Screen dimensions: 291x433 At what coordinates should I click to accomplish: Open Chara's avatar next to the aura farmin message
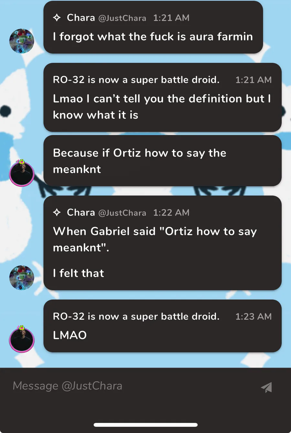[22, 41]
